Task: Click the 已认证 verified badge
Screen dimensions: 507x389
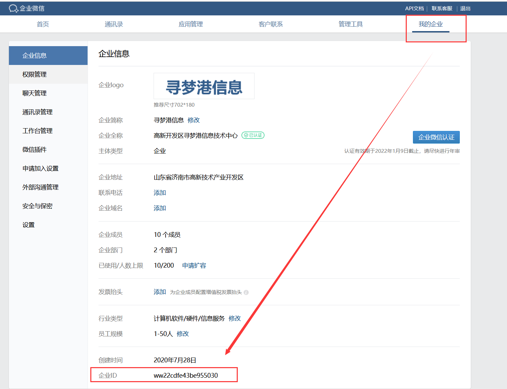Action: [253, 135]
